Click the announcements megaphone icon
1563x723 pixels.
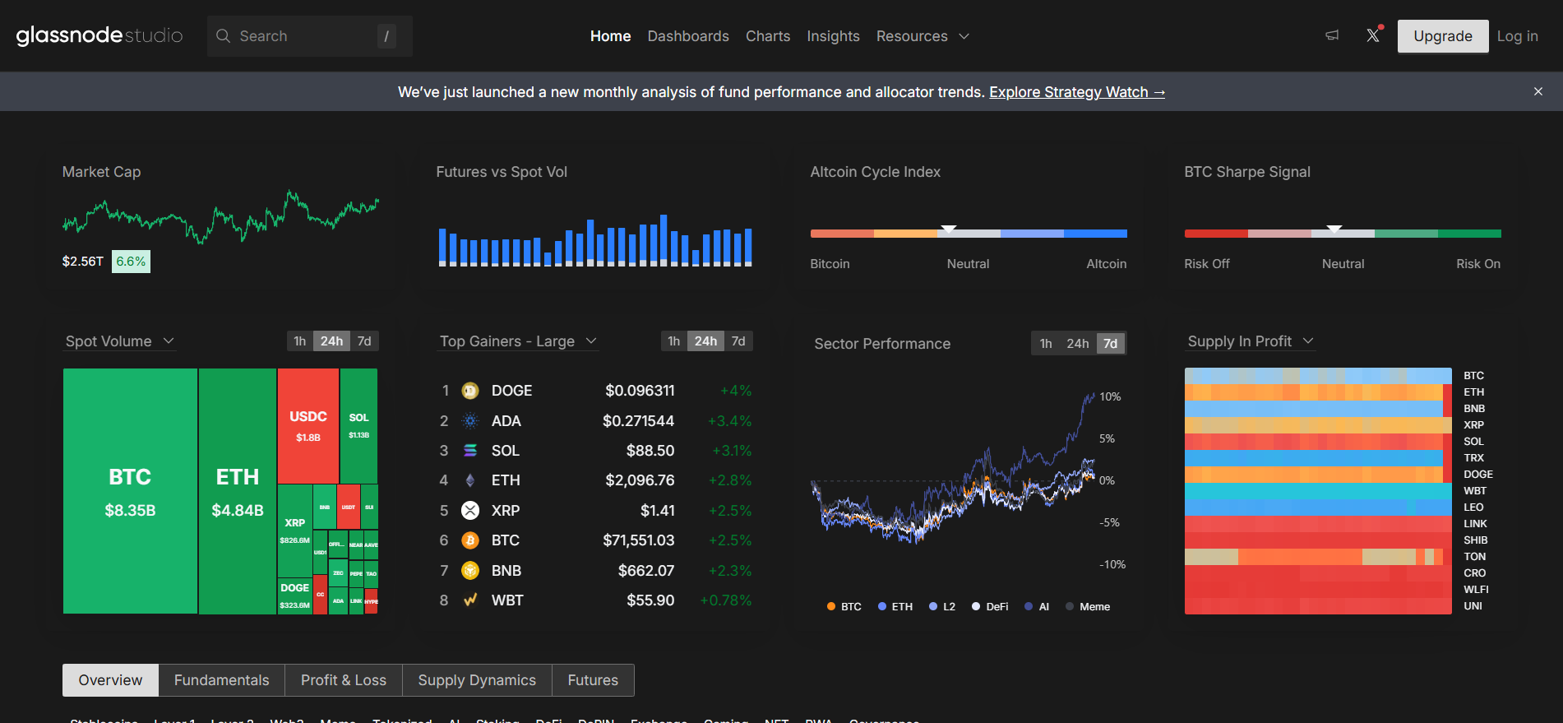[x=1332, y=35]
